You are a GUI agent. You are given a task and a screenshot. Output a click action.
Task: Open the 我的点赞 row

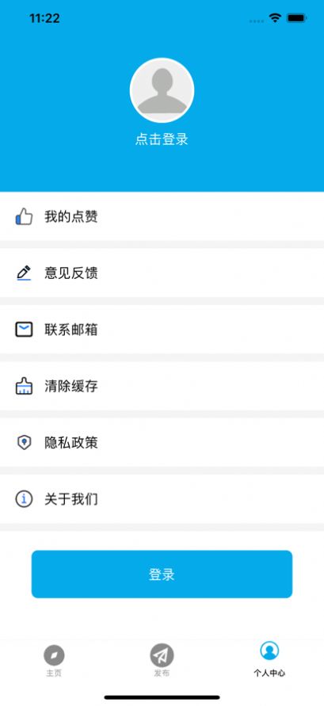pyautogui.click(x=162, y=216)
